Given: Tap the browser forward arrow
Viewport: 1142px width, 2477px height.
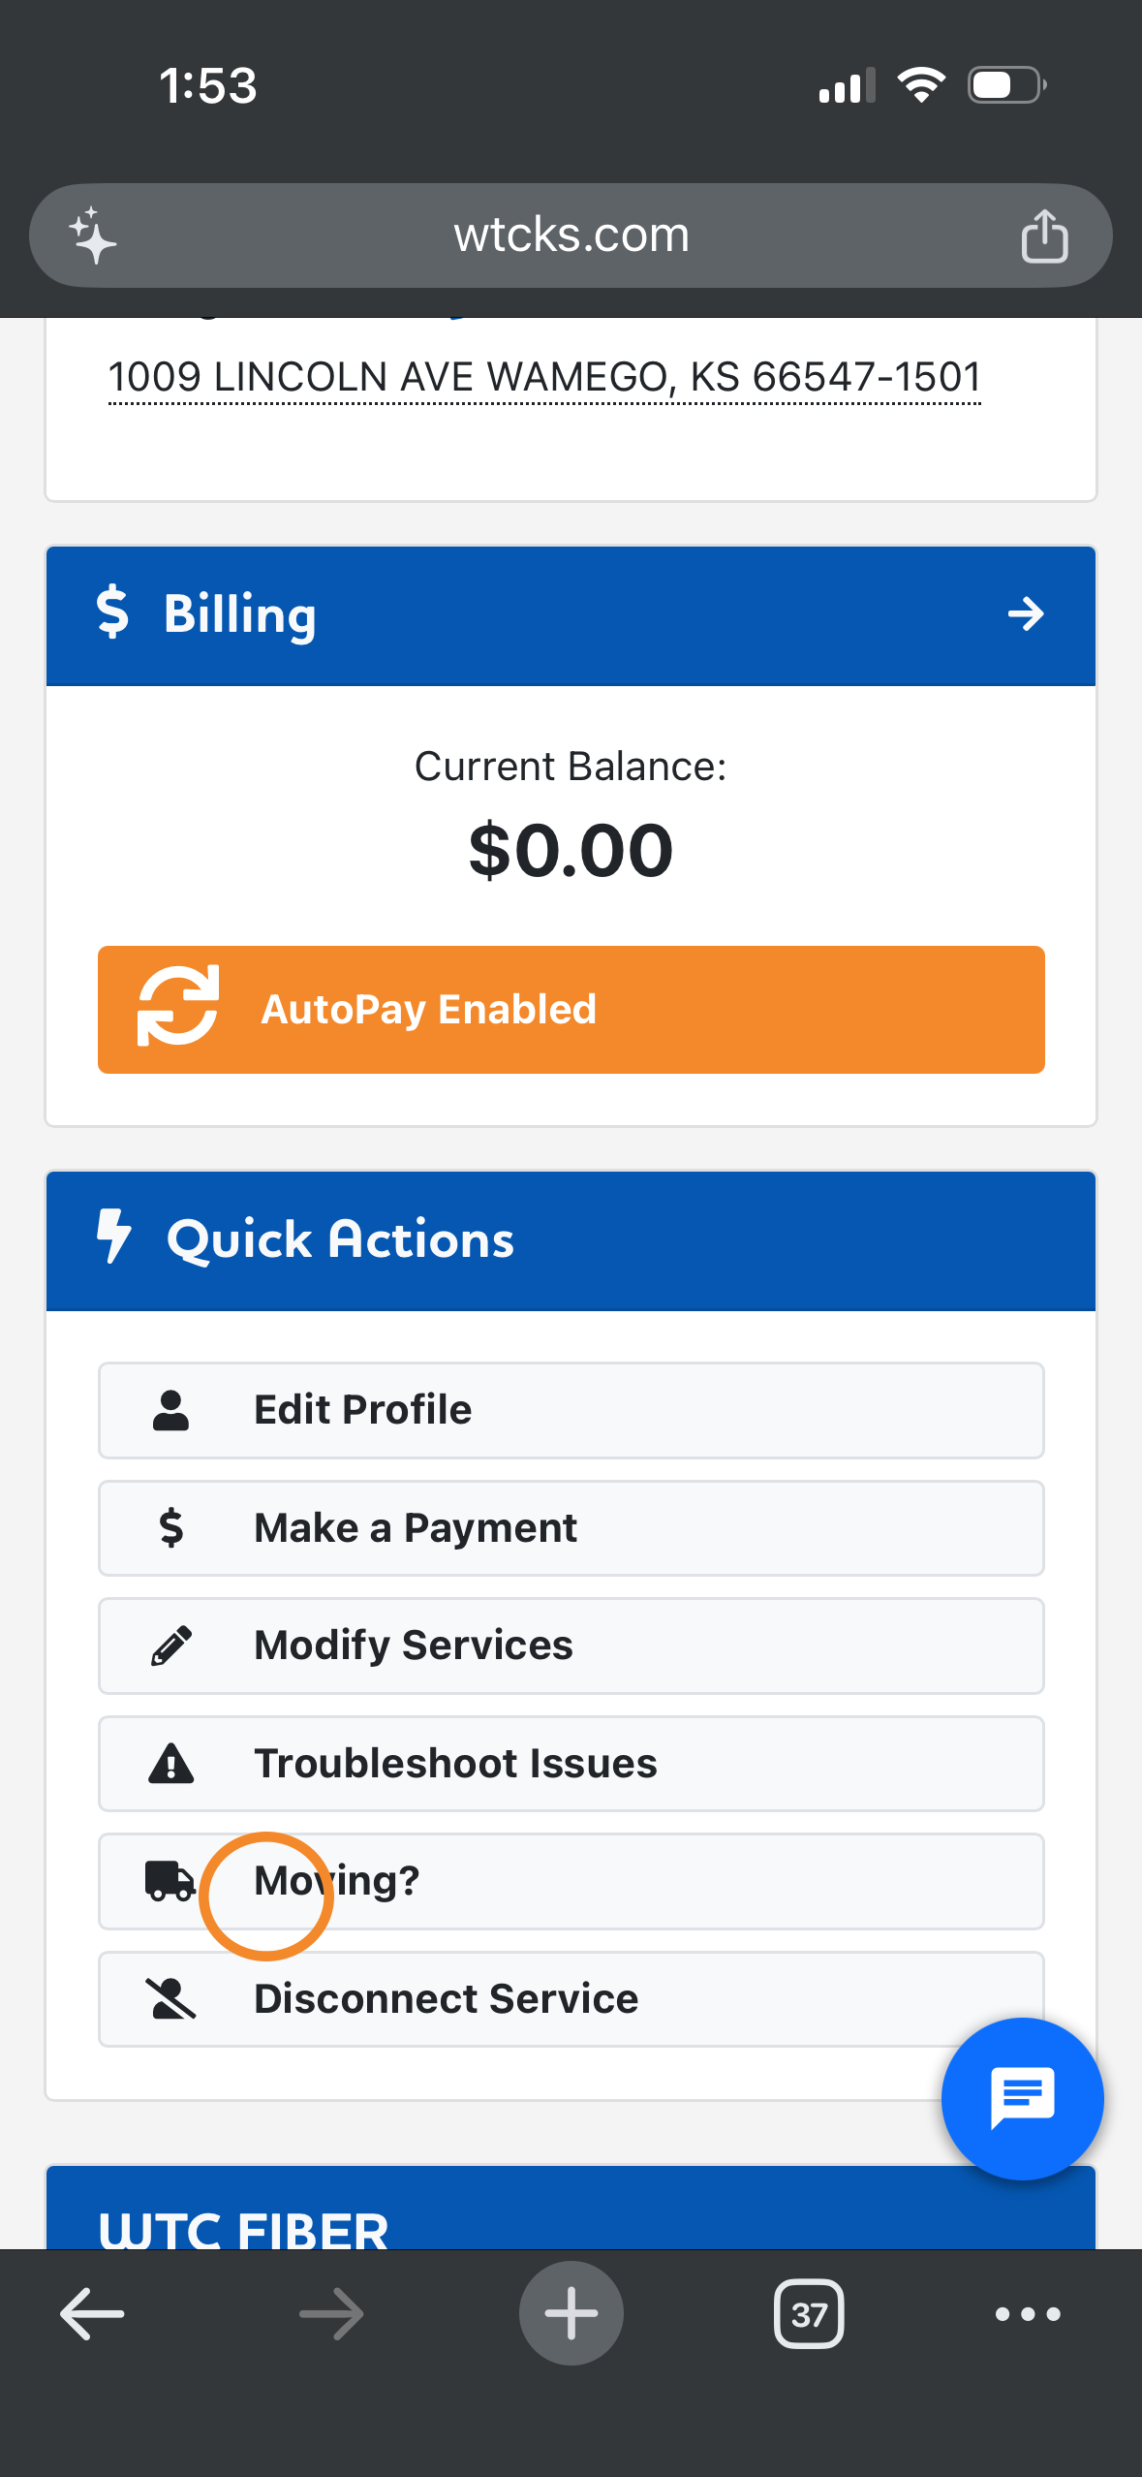Looking at the screenshot, I should pos(331,2314).
